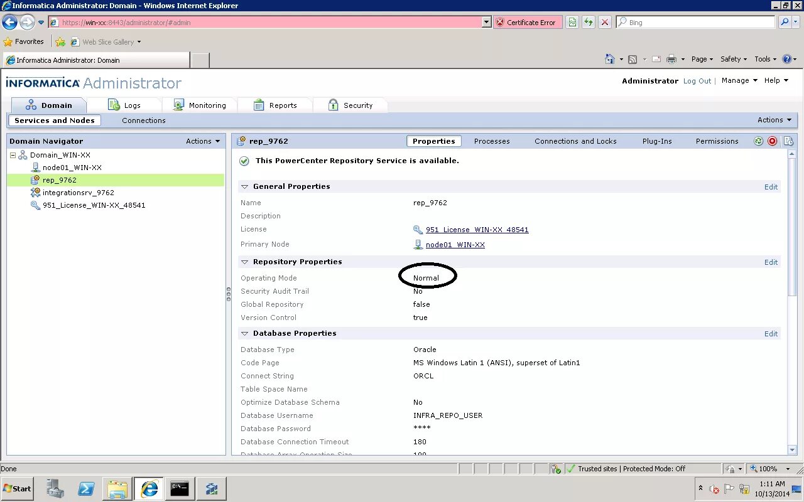Viewport: 804px width, 502px height.
Task: Collapse the General Properties section
Action: (244, 186)
